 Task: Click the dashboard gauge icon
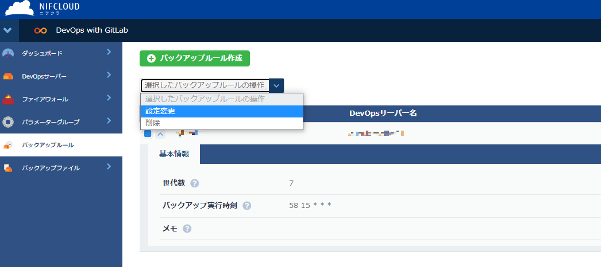click(8, 53)
